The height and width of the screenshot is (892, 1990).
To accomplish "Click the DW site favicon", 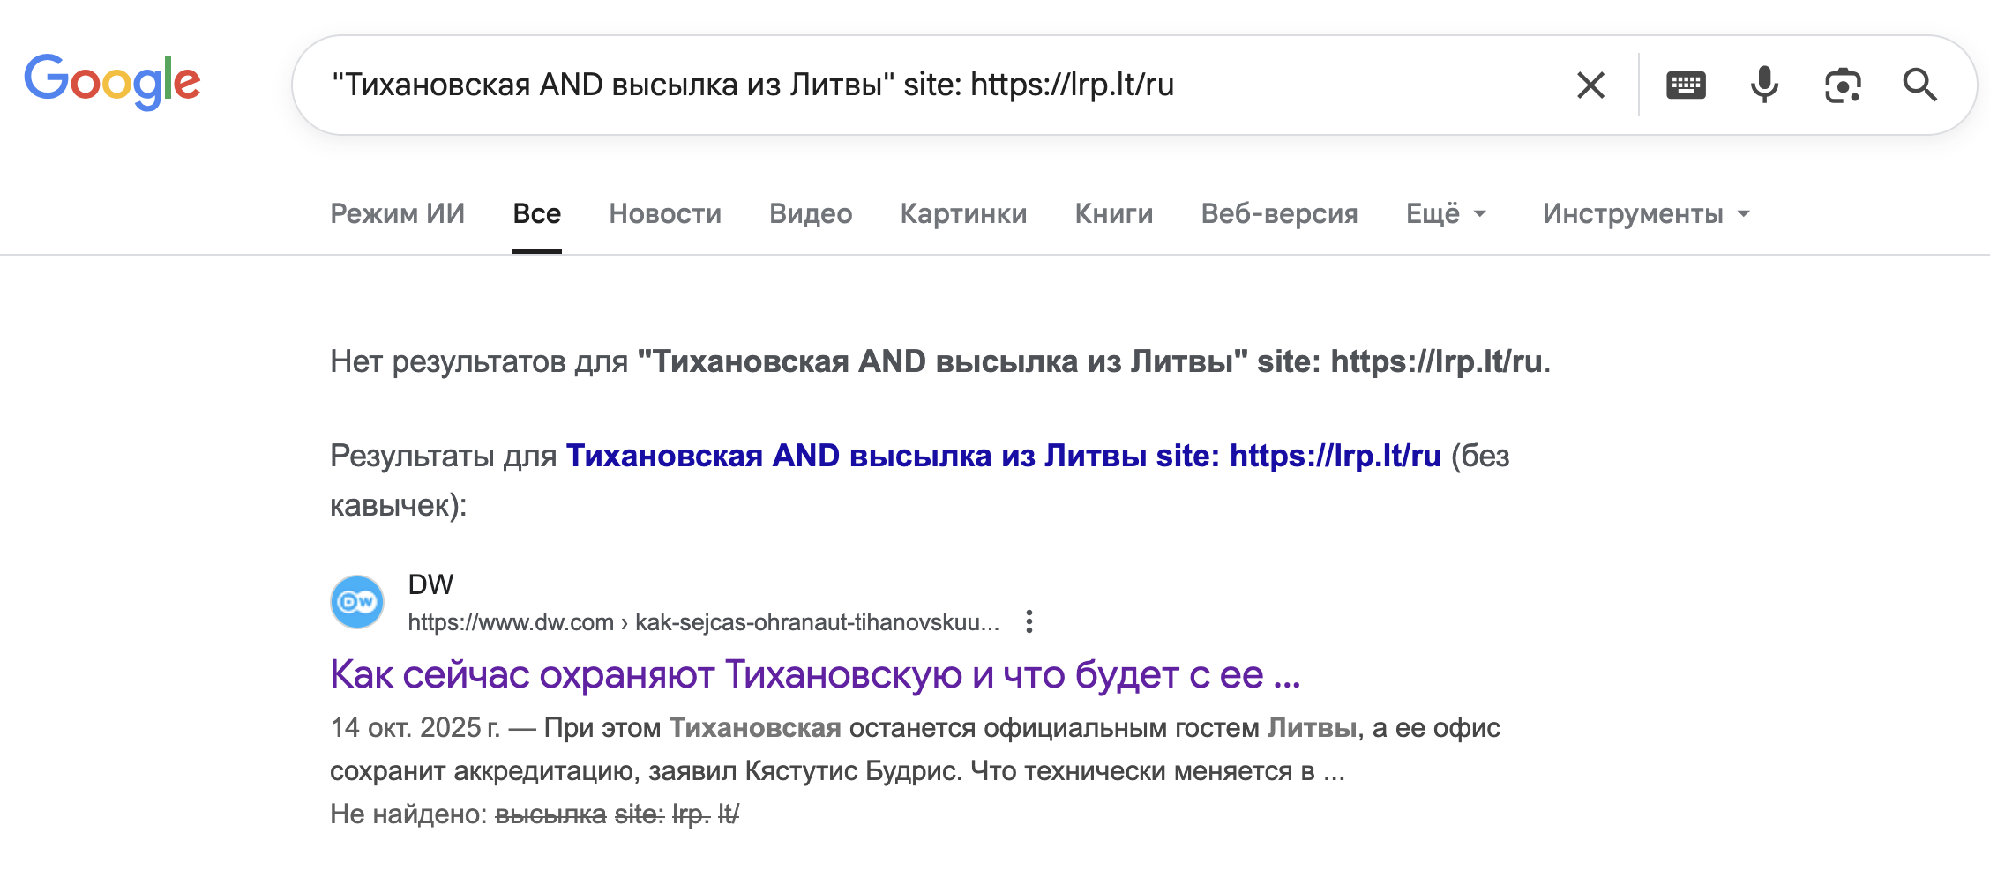I will [x=356, y=601].
